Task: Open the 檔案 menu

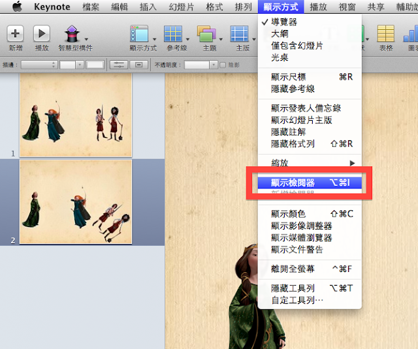Action: point(91,7)
